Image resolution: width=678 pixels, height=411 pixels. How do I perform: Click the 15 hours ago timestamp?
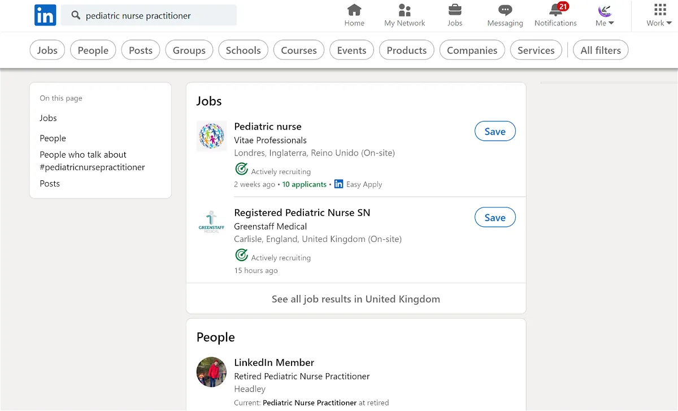[256, 270]
